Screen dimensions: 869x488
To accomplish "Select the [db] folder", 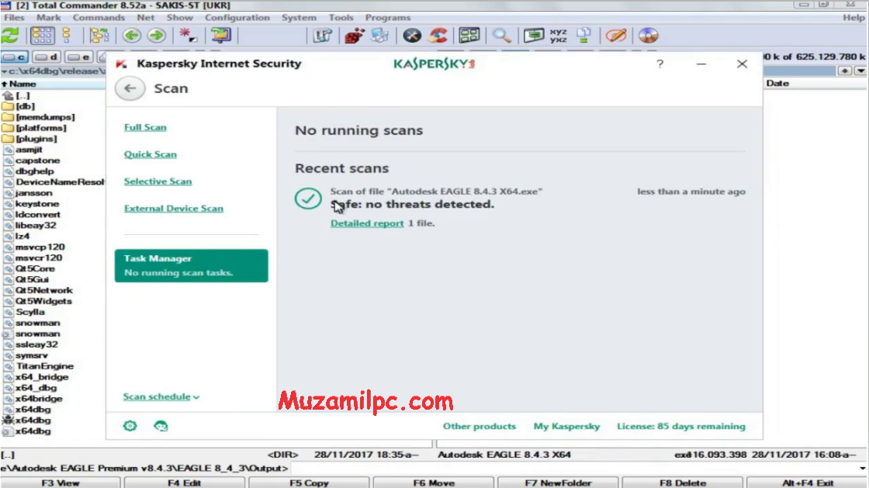I will point(19,106).
